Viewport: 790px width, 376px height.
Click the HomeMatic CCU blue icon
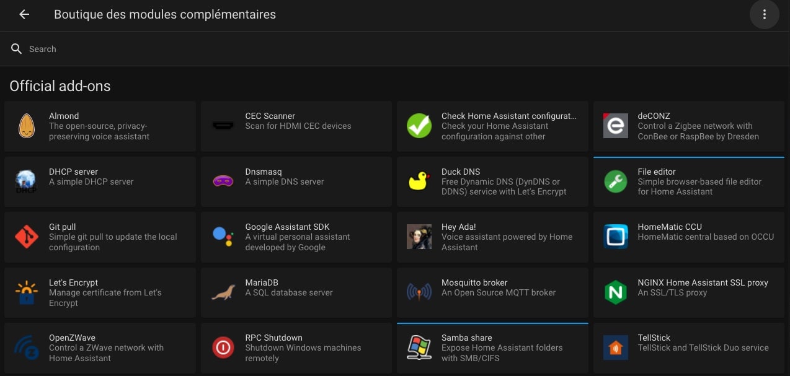point(615,237)
